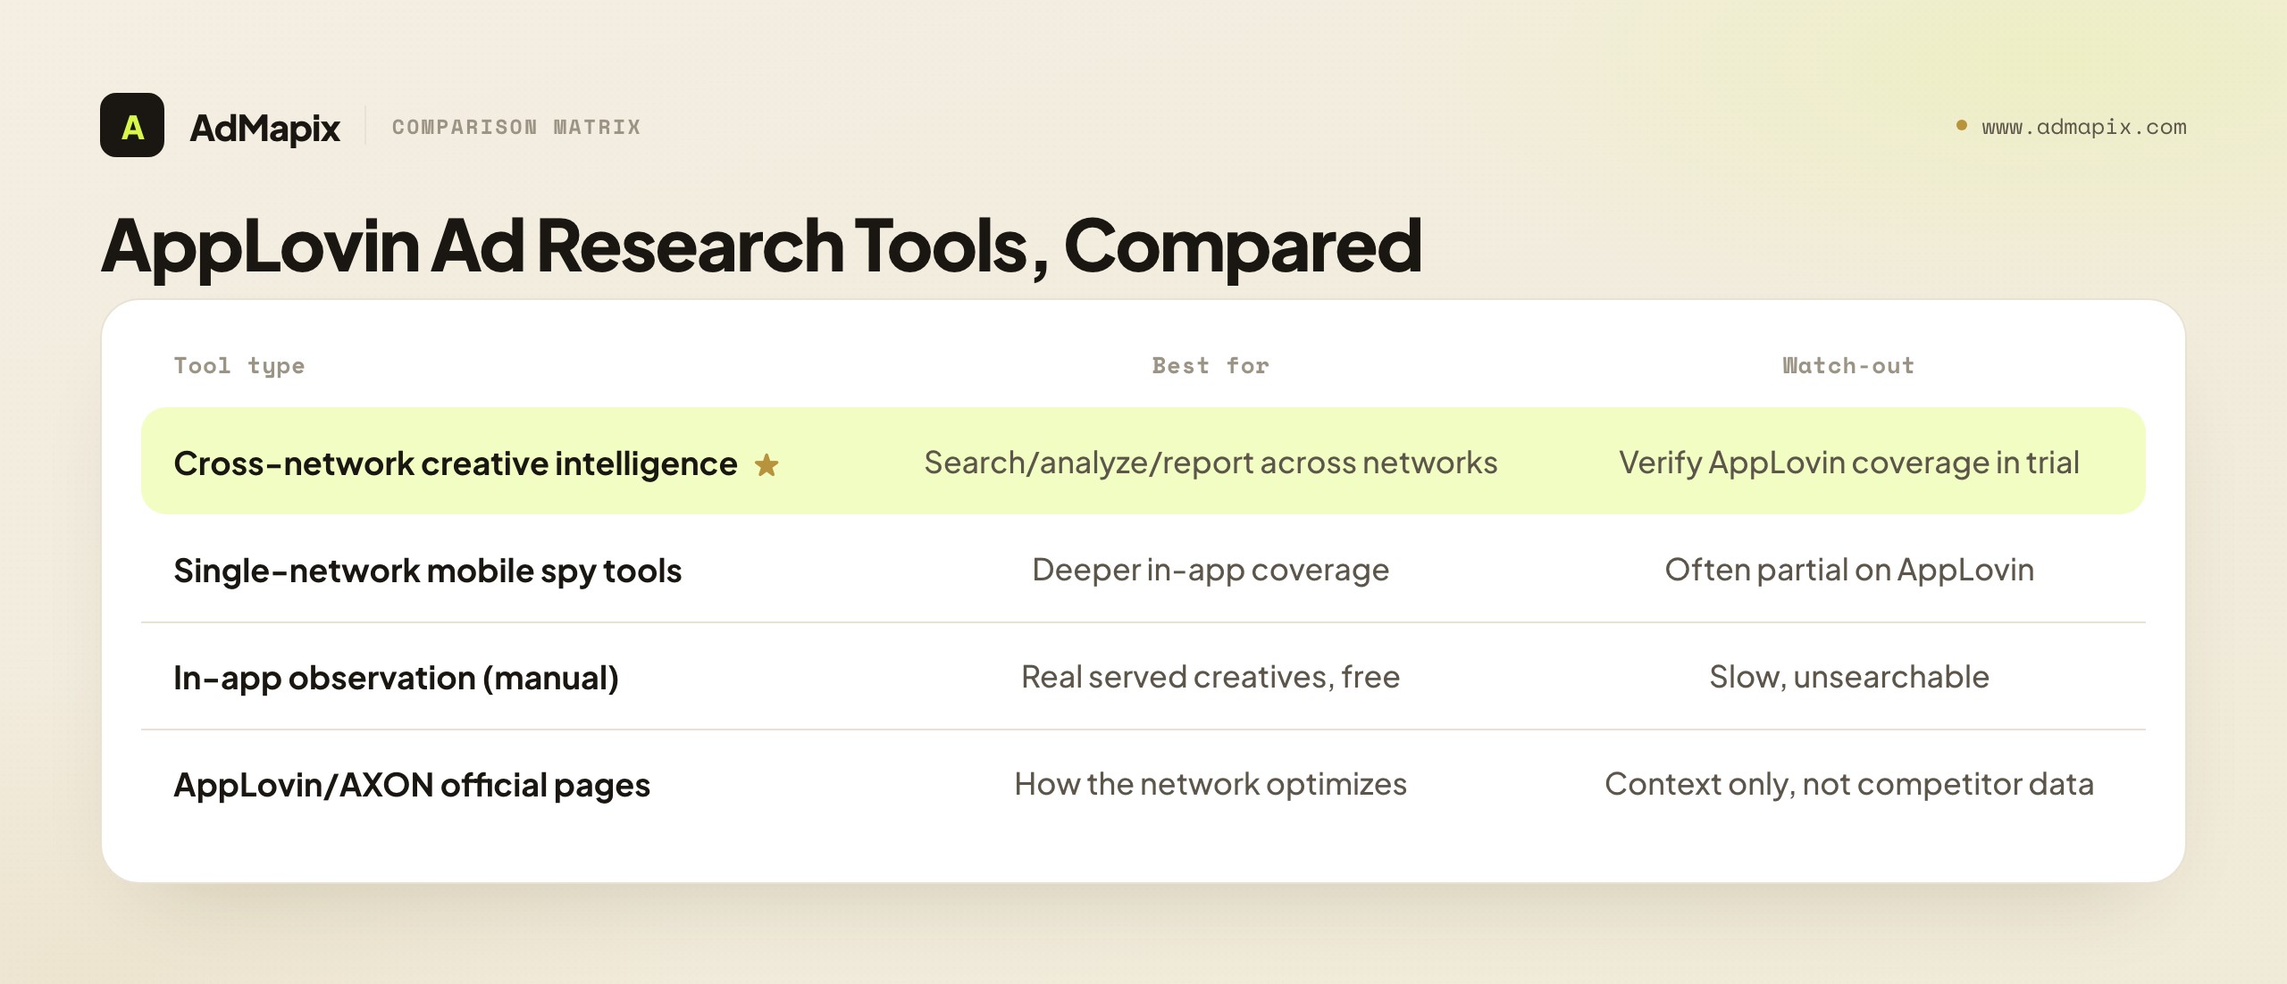Click the 'COMPARISON MATRIX' label
Screen dimensions: 2287x984
(516, 127)
